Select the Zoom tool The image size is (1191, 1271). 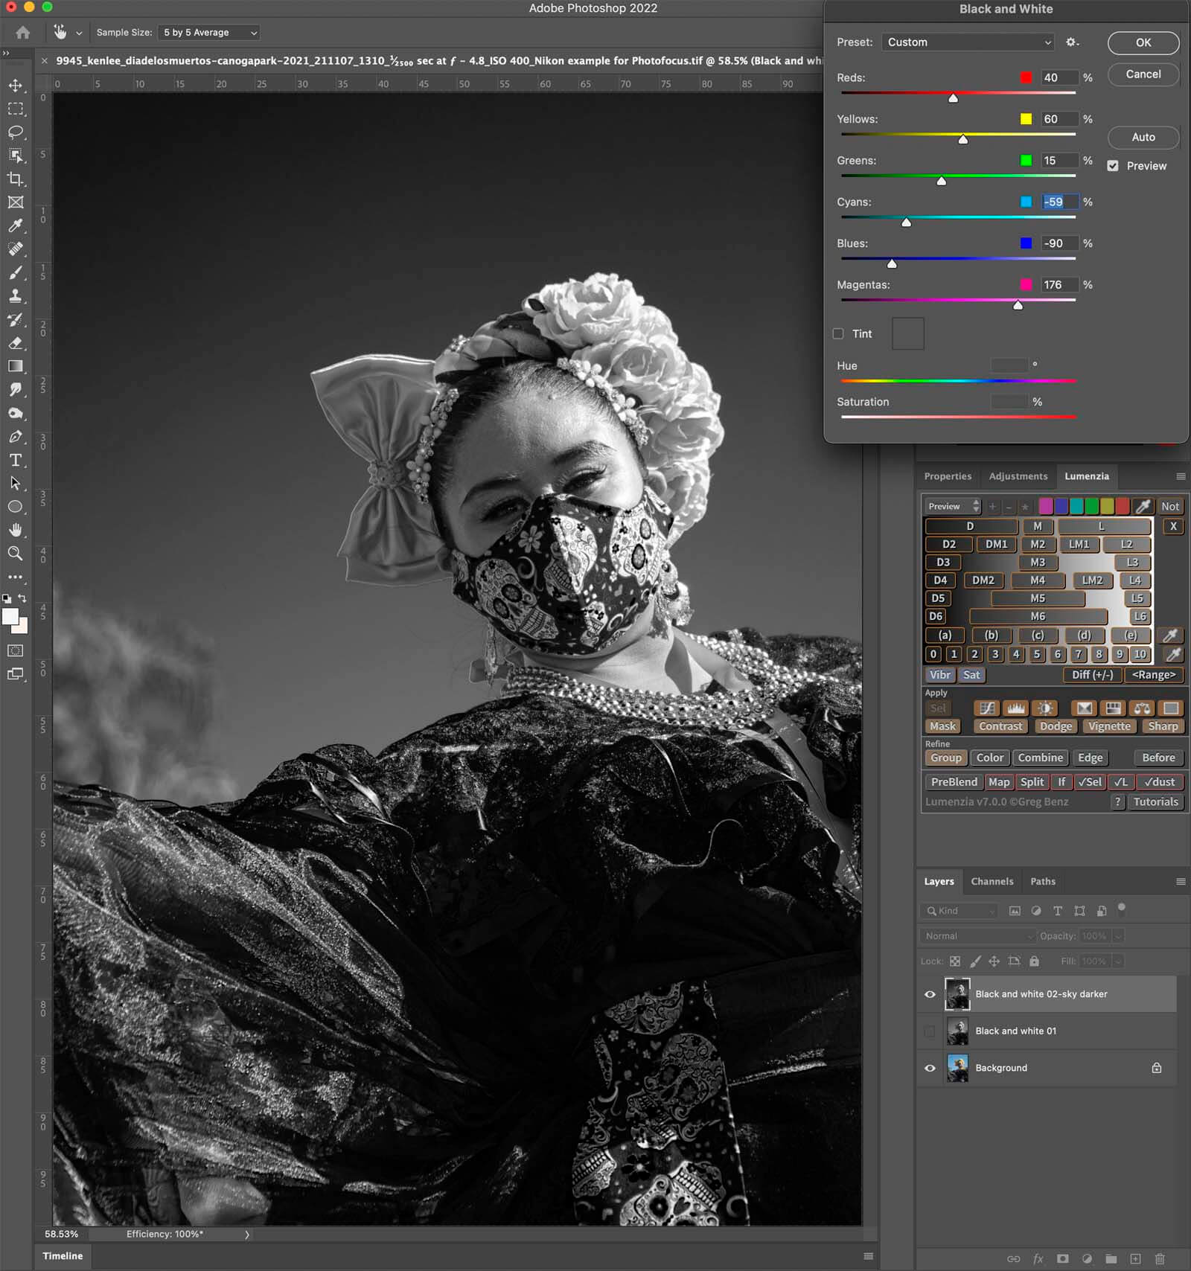click(15, 553)
